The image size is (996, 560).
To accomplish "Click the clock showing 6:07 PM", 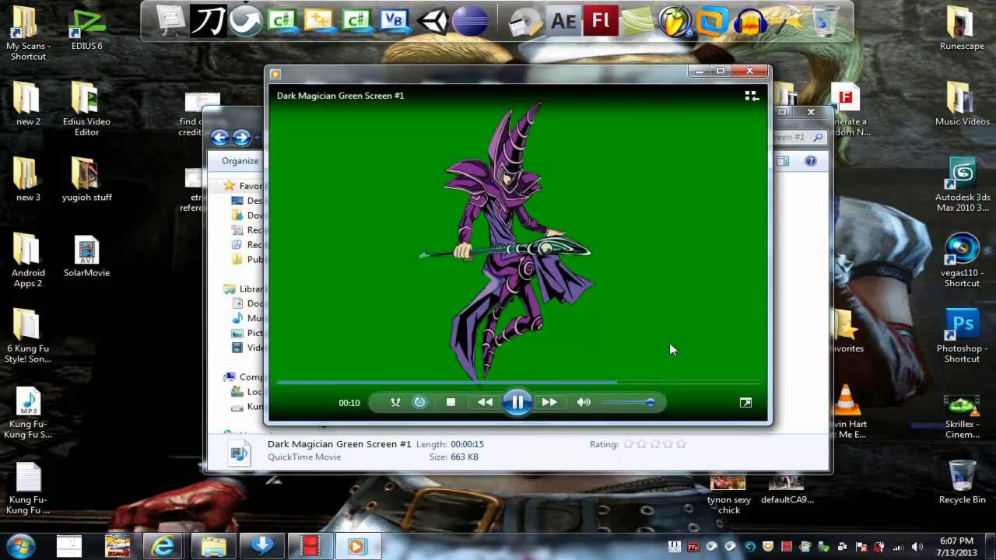I will 956,546.
